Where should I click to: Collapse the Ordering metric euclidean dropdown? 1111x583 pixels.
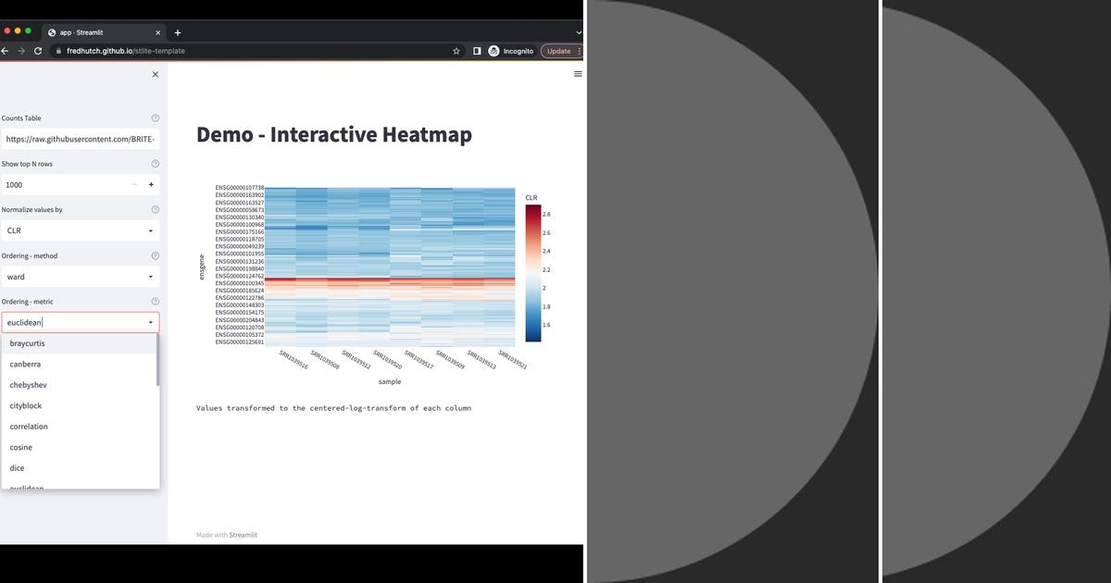pos(151,322)
